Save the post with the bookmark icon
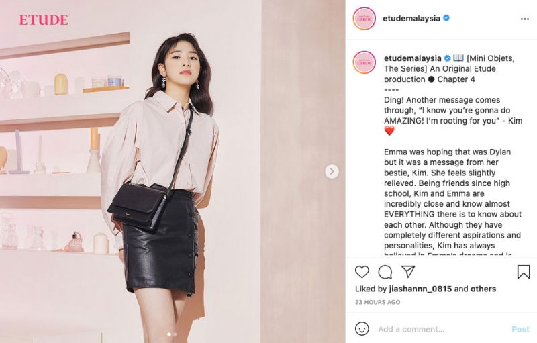This screenshot has width=537, height=343. coord(524,272)
